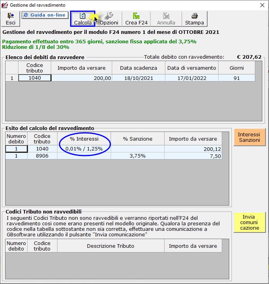Viewport: 269px width, 284px height.
Task: Select the 8906 tributo code cell
Action: pyautogui.click(x=42, y=156)
